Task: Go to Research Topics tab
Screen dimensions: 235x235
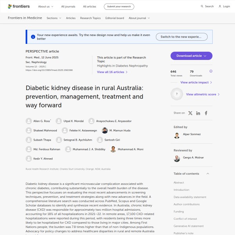Action: [90, 18]
